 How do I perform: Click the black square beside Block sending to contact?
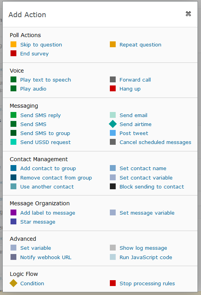[113, 187]
